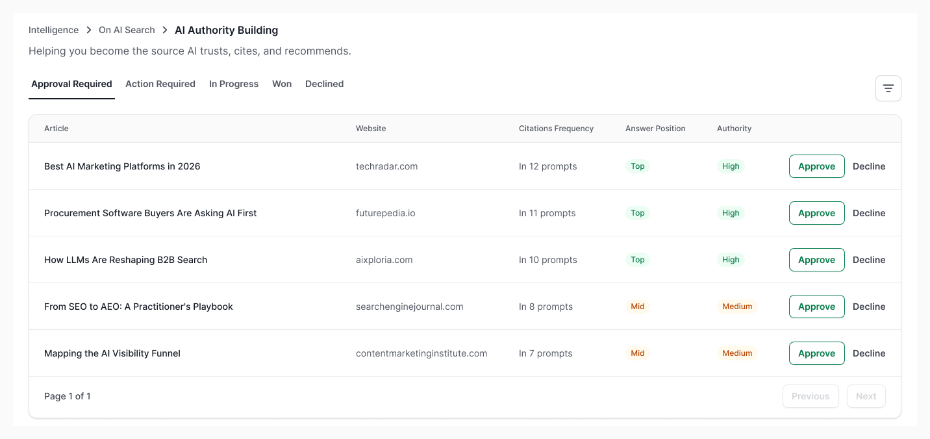
Task: Switch to the Action Required tab
Action: [x=160, y=84]
